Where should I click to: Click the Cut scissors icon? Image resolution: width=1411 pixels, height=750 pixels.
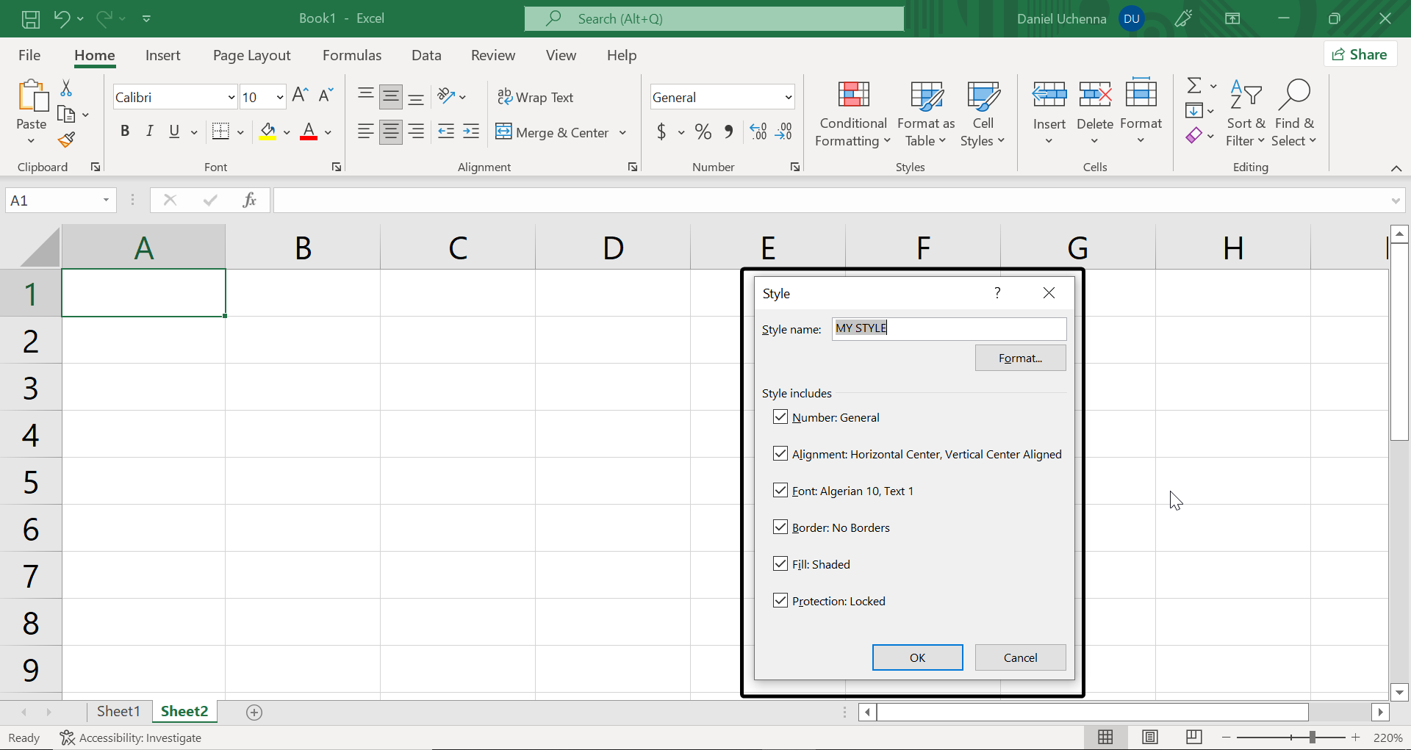[x=66, y=88]
